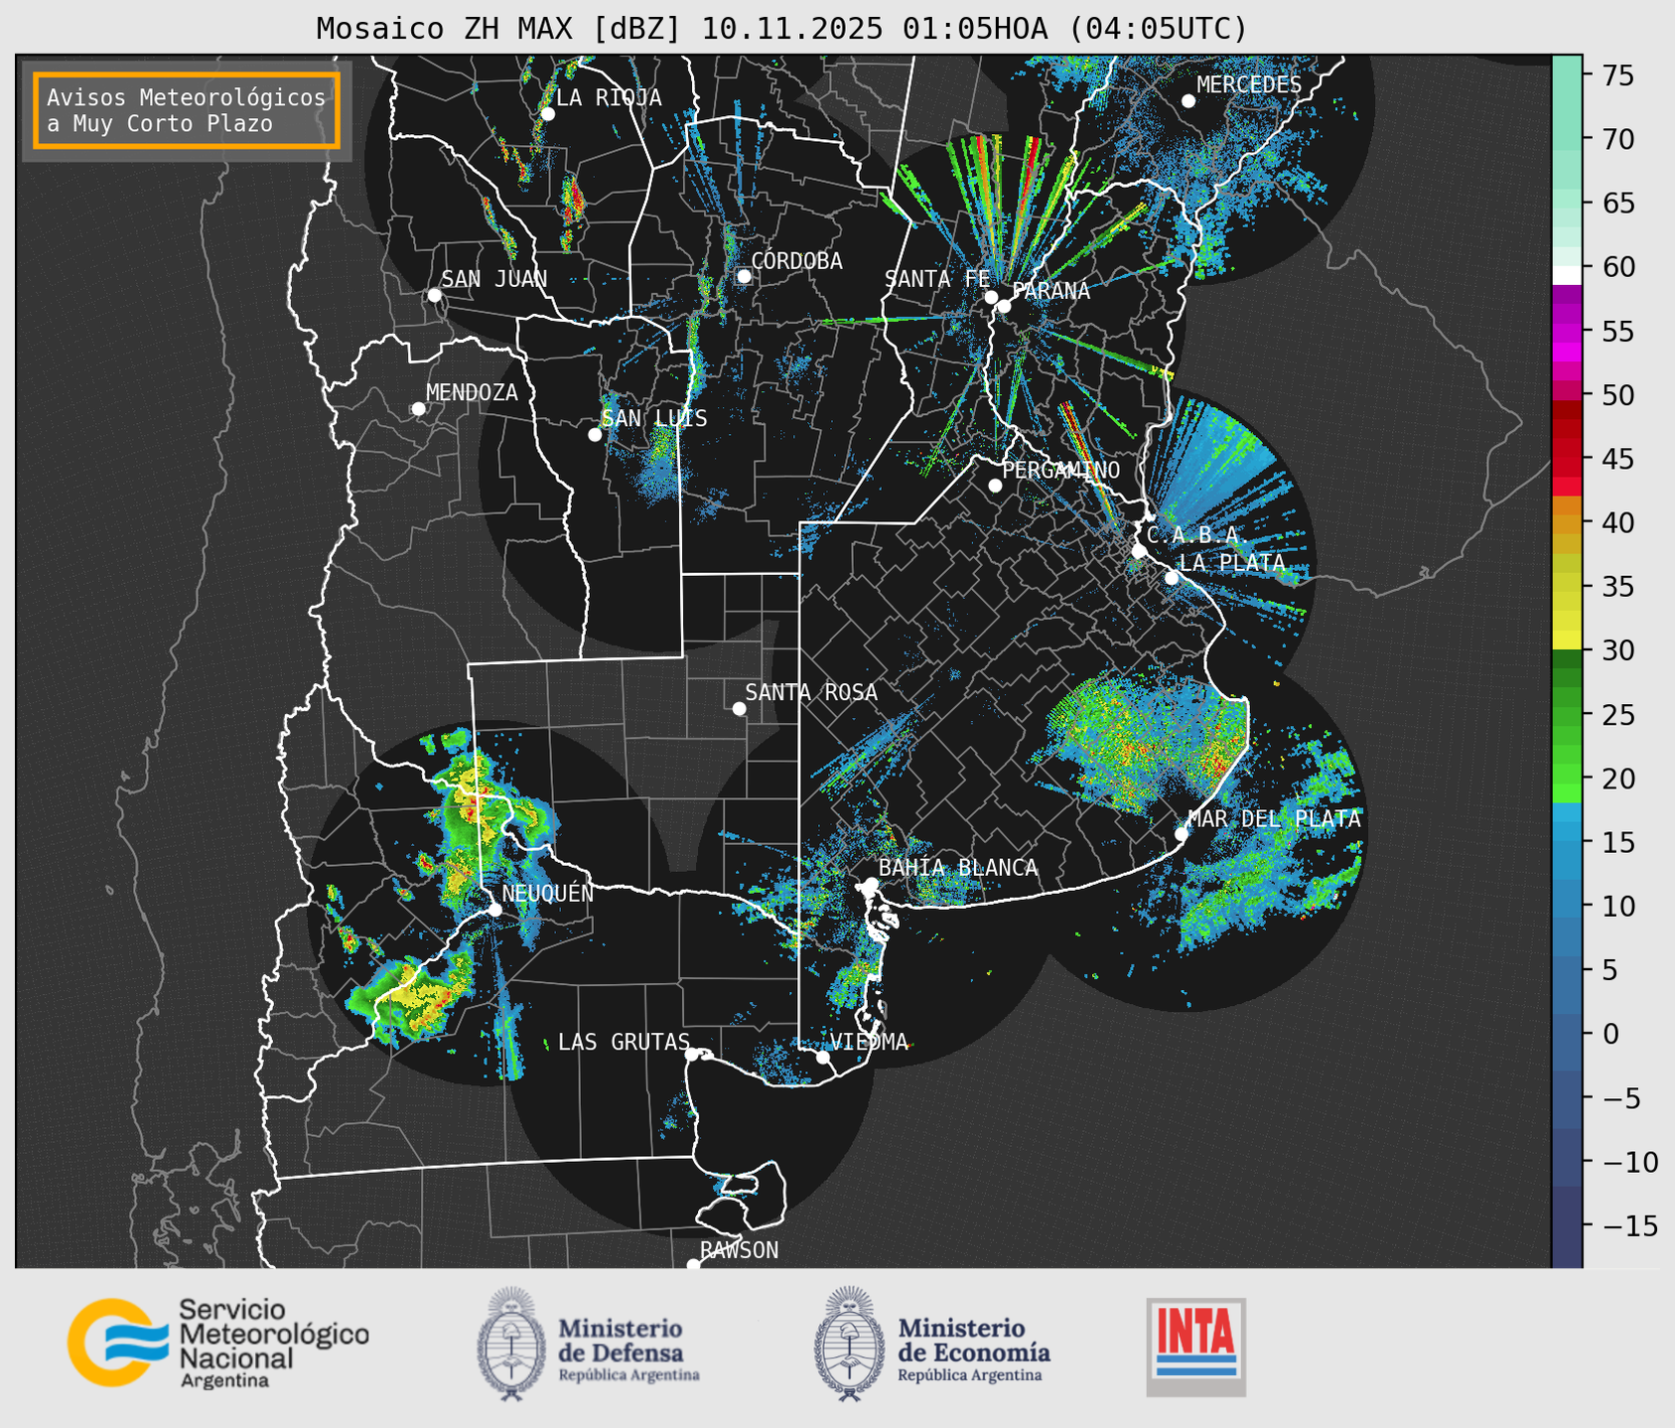
Task: Click the San Juan city marker dot
Action: click(434, 295)
